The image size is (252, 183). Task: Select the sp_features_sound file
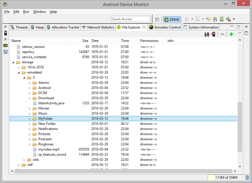pyautogui.click(x=124, y=154)
